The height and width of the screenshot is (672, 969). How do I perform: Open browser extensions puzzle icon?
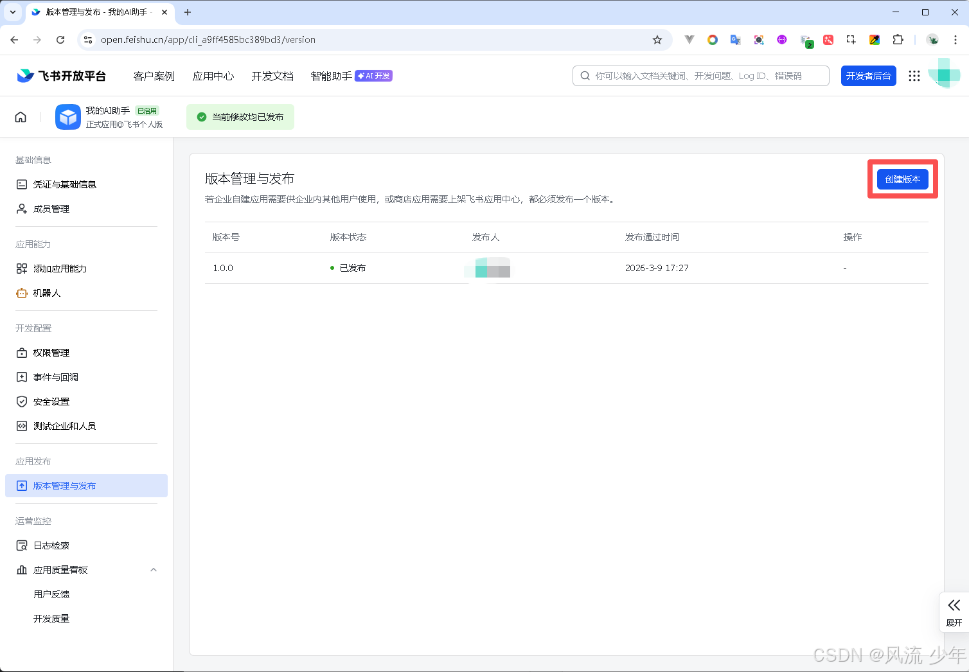point(898,40)
